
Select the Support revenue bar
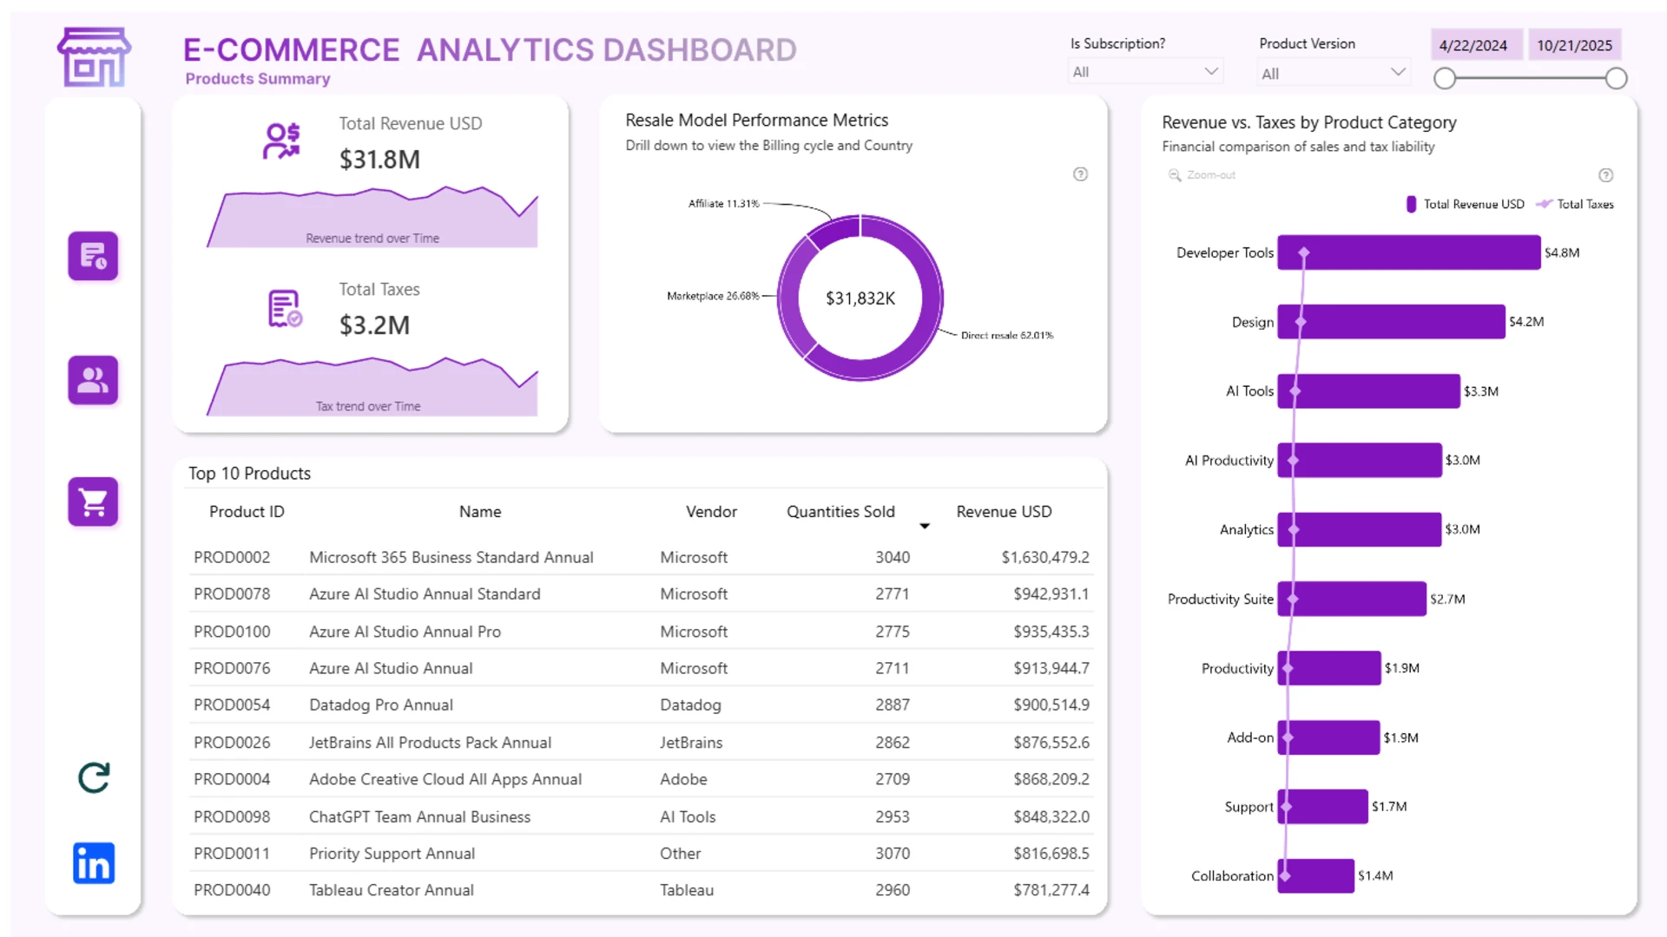tap(1323, 807)
